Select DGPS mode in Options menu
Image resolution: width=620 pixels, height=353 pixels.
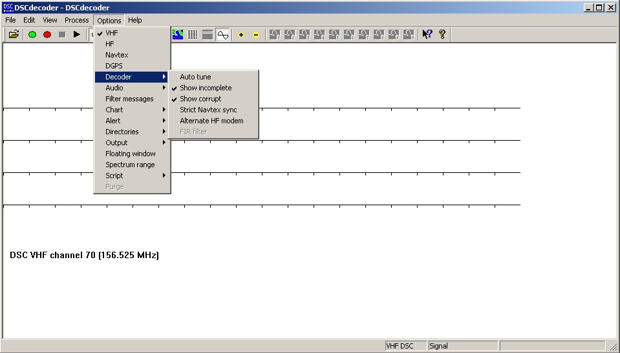coord(132,66)
